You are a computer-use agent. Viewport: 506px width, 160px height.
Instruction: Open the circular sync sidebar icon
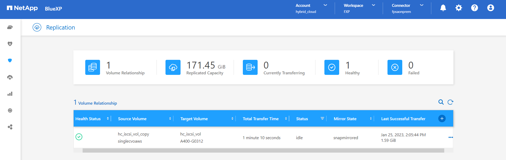click(10, 110)
